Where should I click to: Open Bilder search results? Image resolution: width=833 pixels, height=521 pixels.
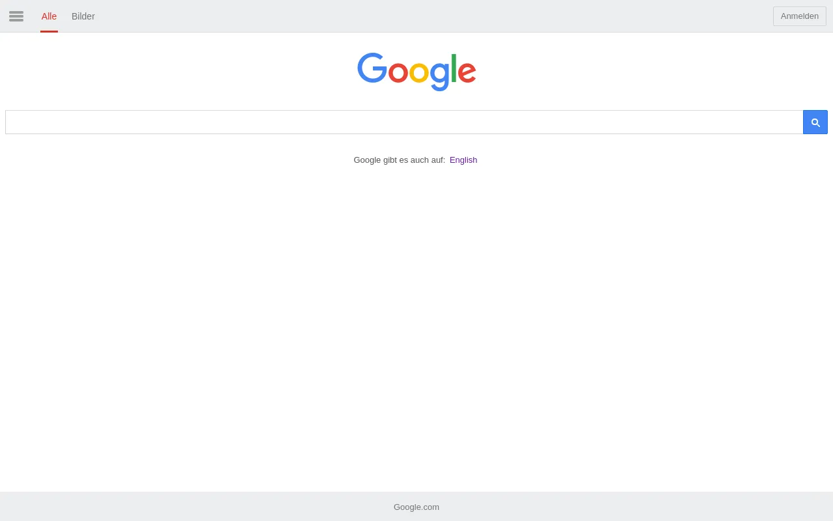pyautogui.click(x=83, y=16)
